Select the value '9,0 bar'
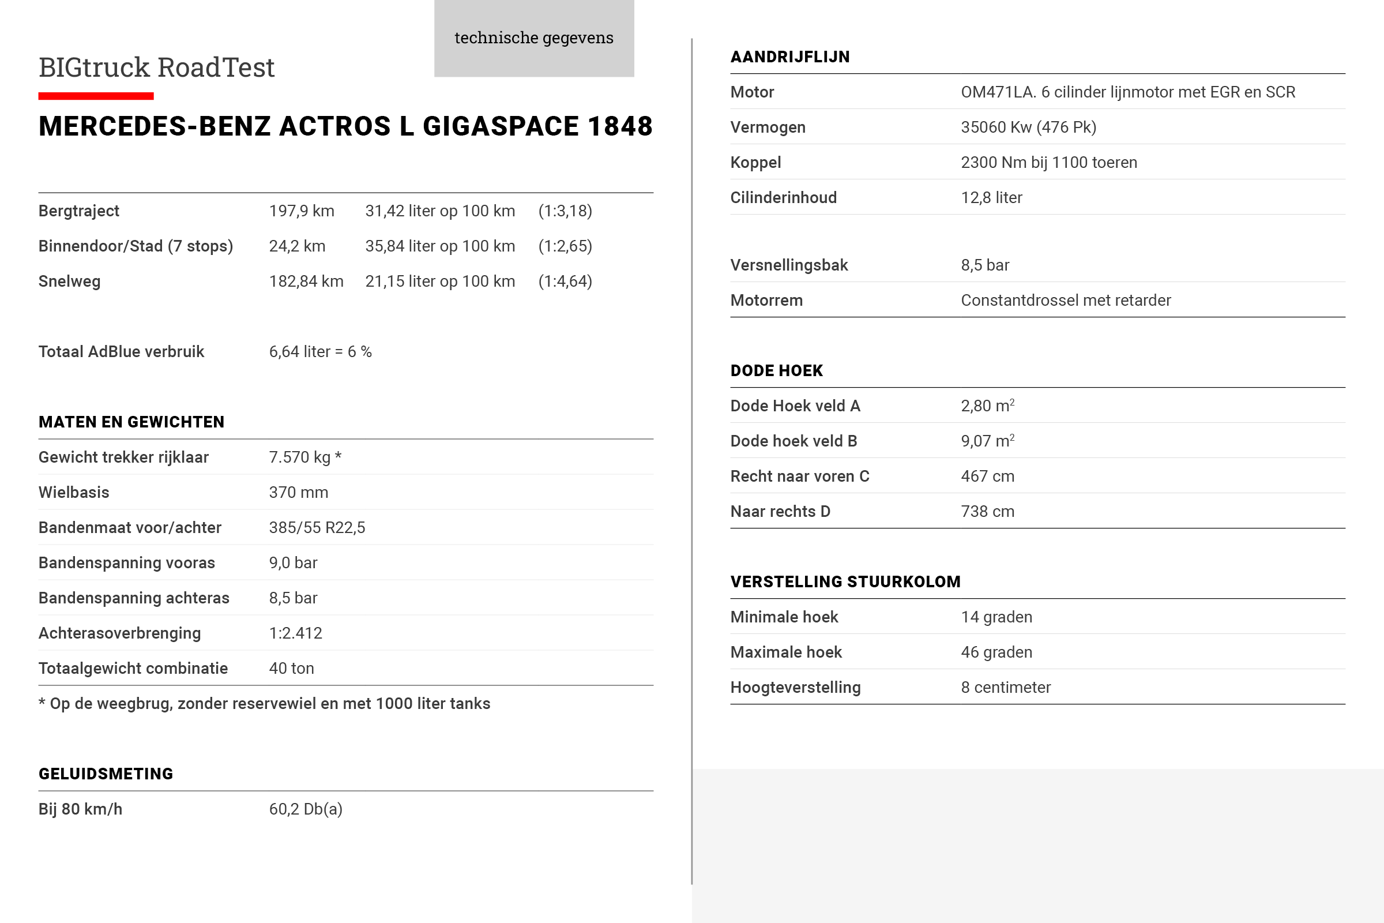1384x923 pixels. pos(293,563)
